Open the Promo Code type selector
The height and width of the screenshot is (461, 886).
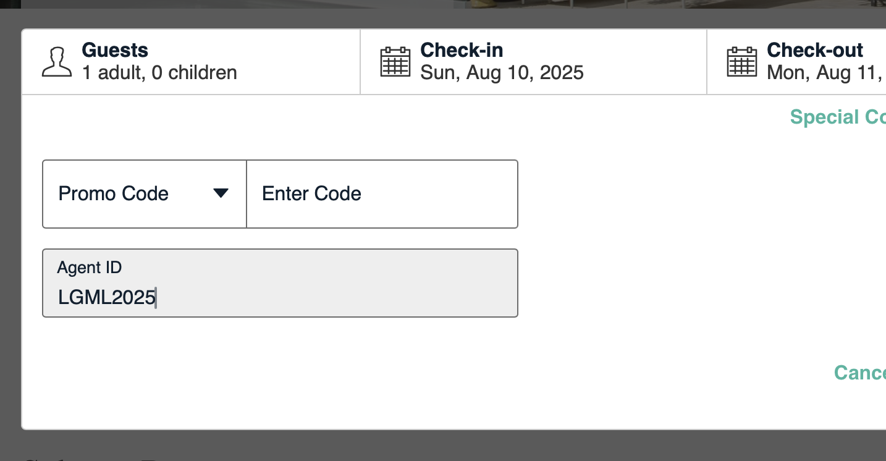(143, 194)
